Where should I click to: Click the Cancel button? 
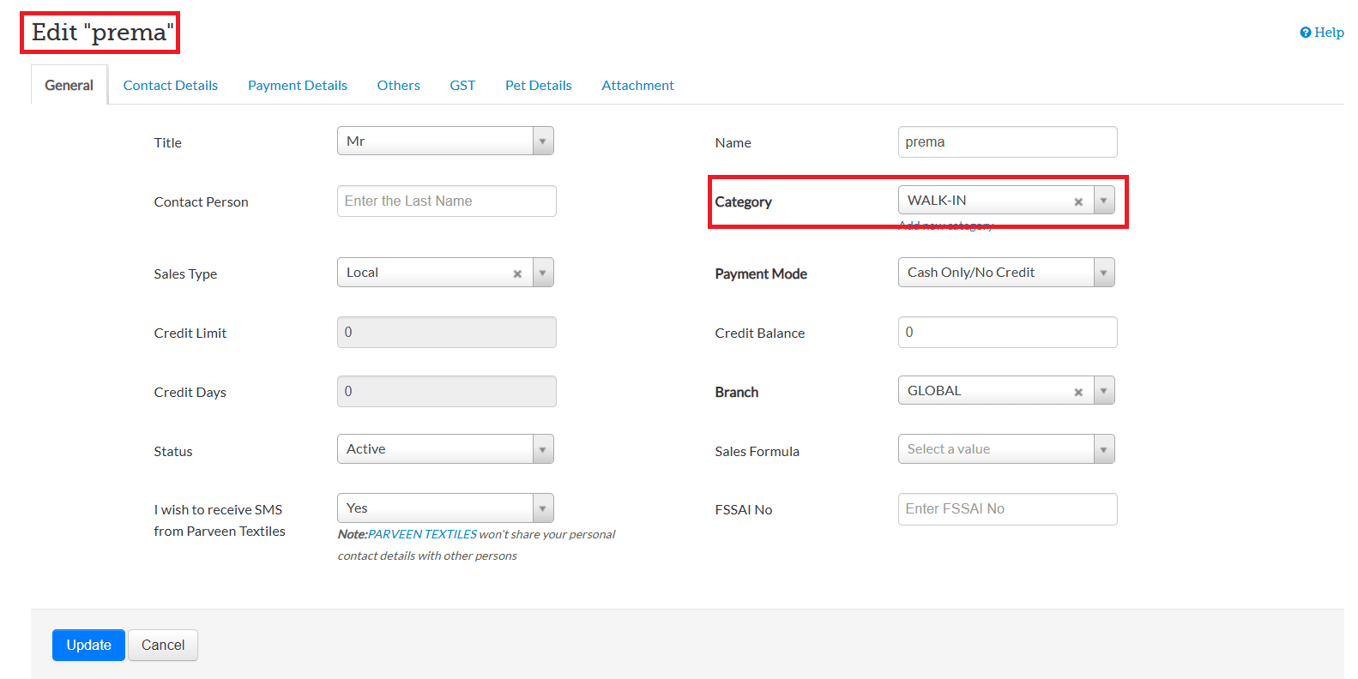pos(163,646)
